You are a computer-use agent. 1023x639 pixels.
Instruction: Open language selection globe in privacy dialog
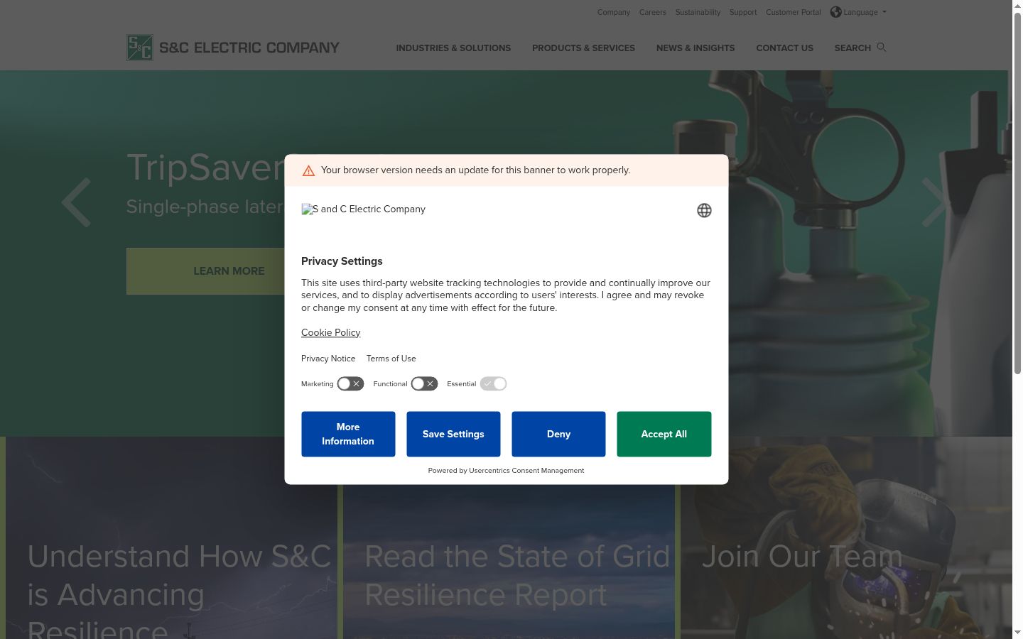tap(704, 210)
